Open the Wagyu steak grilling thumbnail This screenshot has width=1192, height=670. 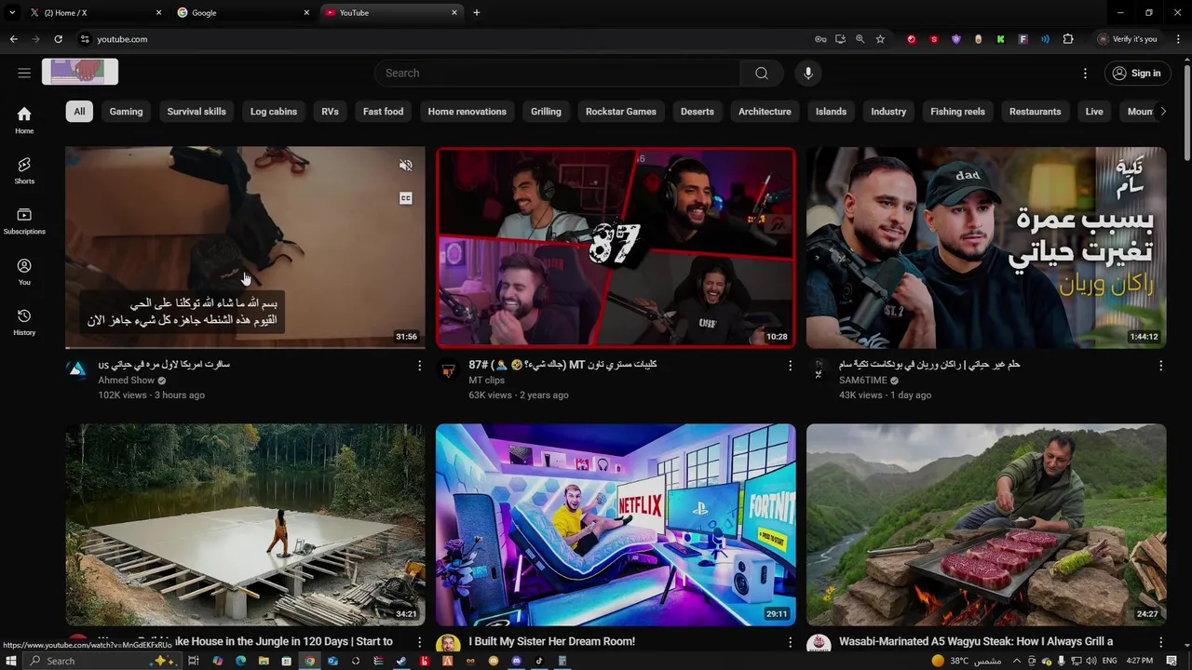[986, 525]
